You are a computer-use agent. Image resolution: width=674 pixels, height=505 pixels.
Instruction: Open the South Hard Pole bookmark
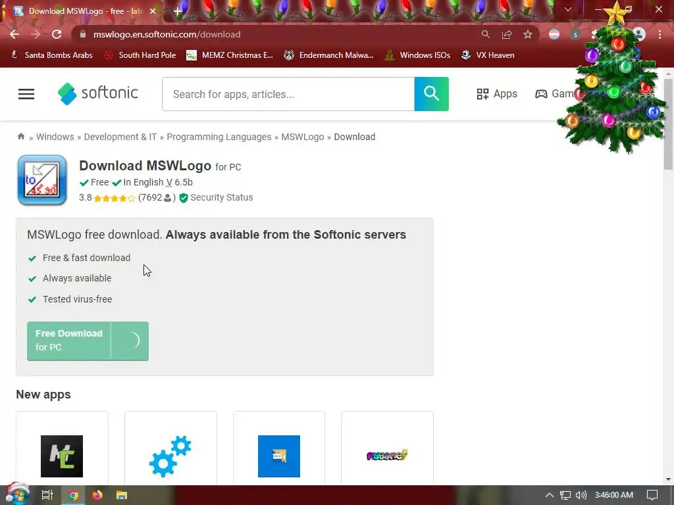pos(141,55)
